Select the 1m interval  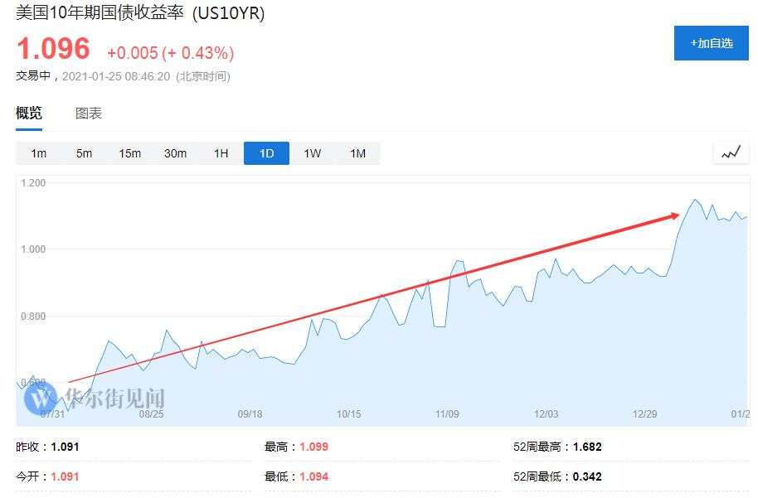coord(39,153)
